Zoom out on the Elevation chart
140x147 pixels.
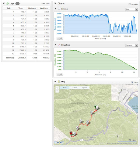[58, 74]
